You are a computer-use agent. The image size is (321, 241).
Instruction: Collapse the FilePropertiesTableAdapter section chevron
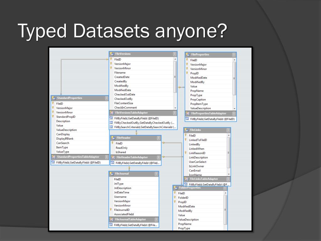point(234,114)
